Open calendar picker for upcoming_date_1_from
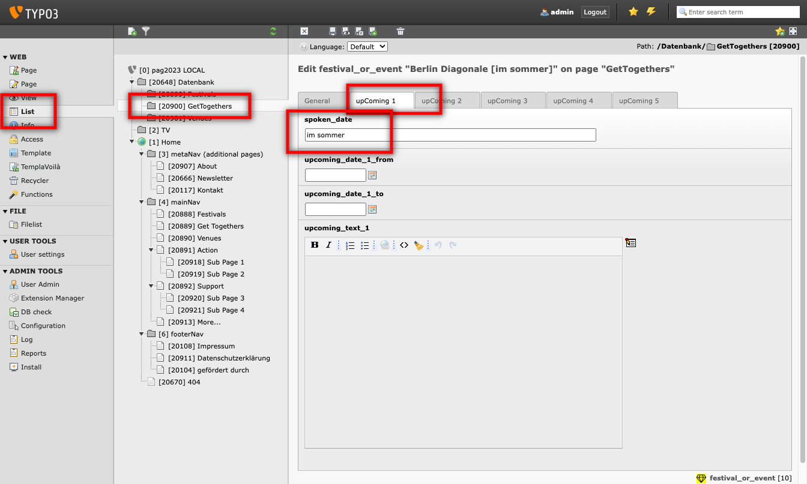Viewport: 807px width, 484px height. pyautogui.click(x=372, y=175)
